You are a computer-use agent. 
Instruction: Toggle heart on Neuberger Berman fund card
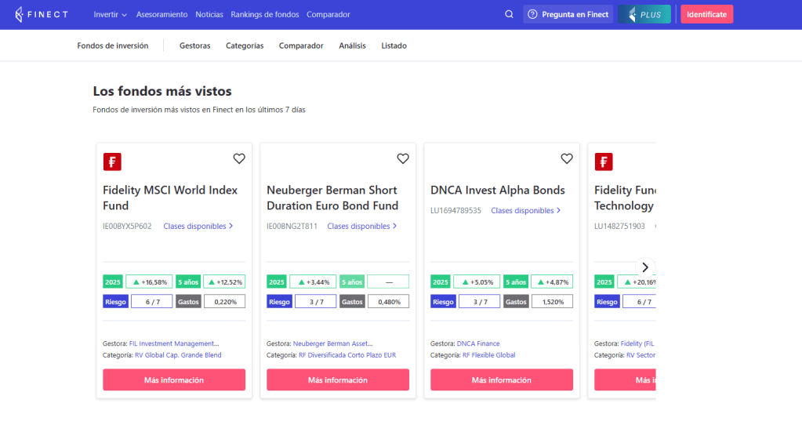pyautogui.click(x=403, y=158)
